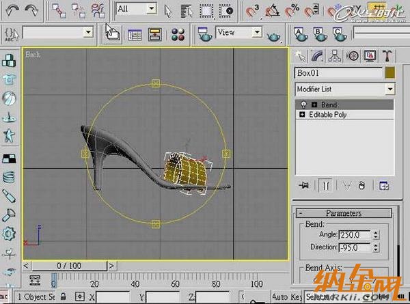Activate the Rectangular Selection Region tool
Screen dimensions: 410x304
[204, 10]
